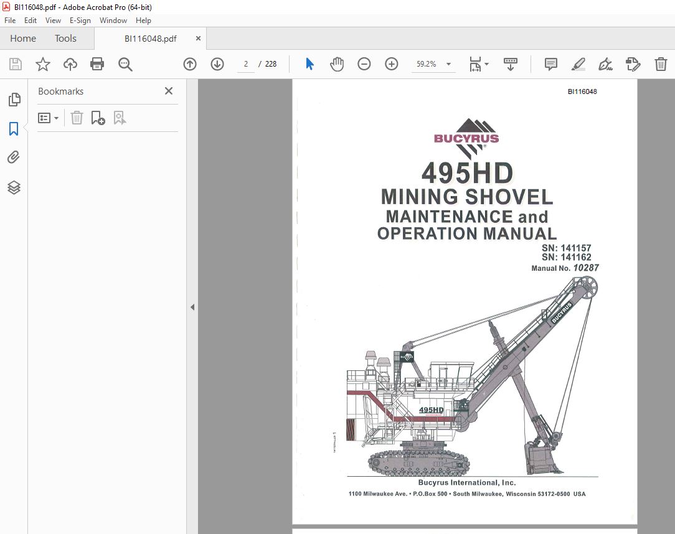Zoom in with plus button

tap(391, 64)
